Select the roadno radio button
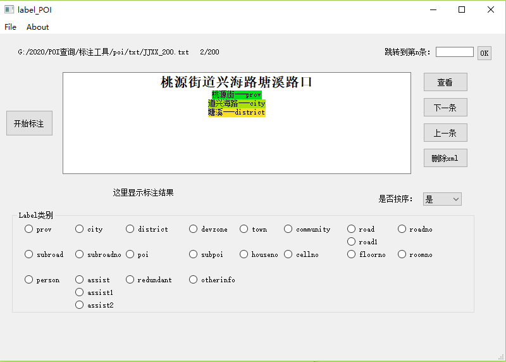Viewport: 506px width, 362px height. [x=415, y=229]
